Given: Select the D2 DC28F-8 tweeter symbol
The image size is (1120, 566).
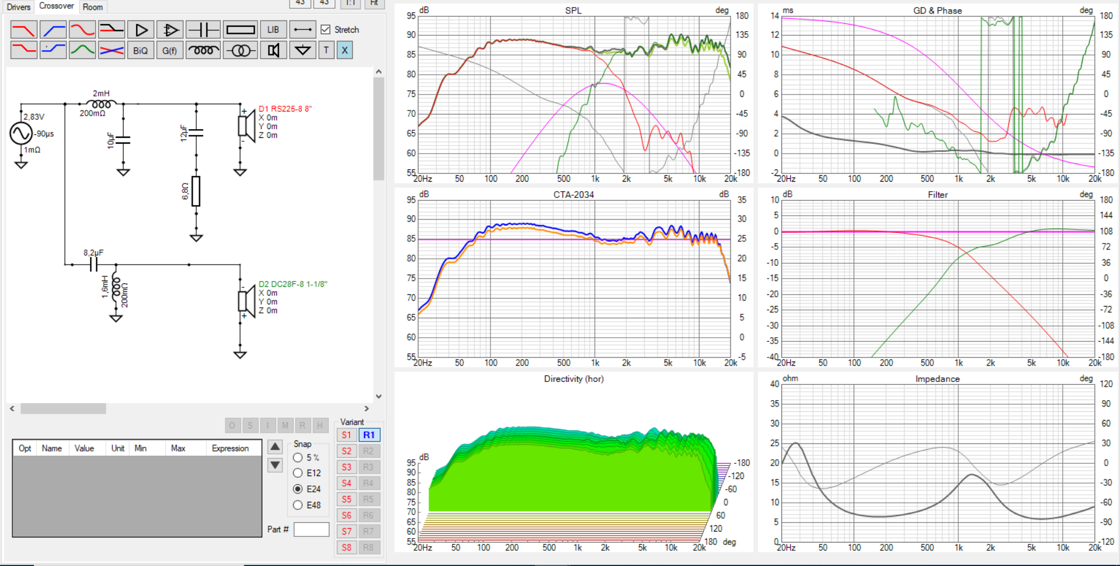Looking at the screenshot, I should pyautogui.click(x=246, y=301).
